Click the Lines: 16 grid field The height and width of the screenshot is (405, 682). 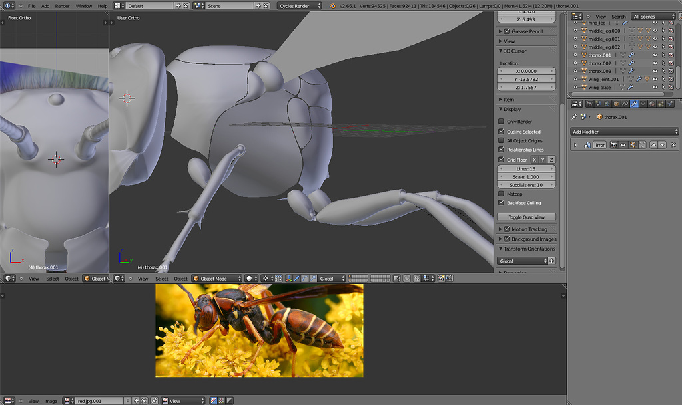[526, 168]
